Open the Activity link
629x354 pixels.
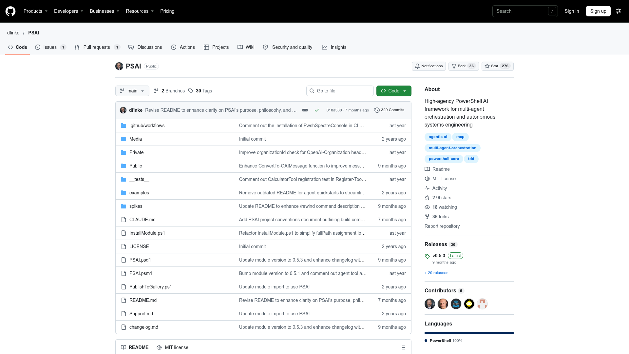coord(436,188)
